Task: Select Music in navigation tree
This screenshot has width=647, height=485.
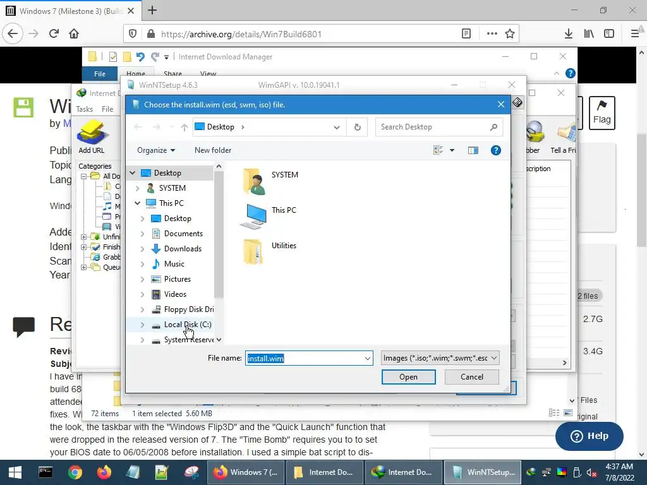Action: pos(174,264)
